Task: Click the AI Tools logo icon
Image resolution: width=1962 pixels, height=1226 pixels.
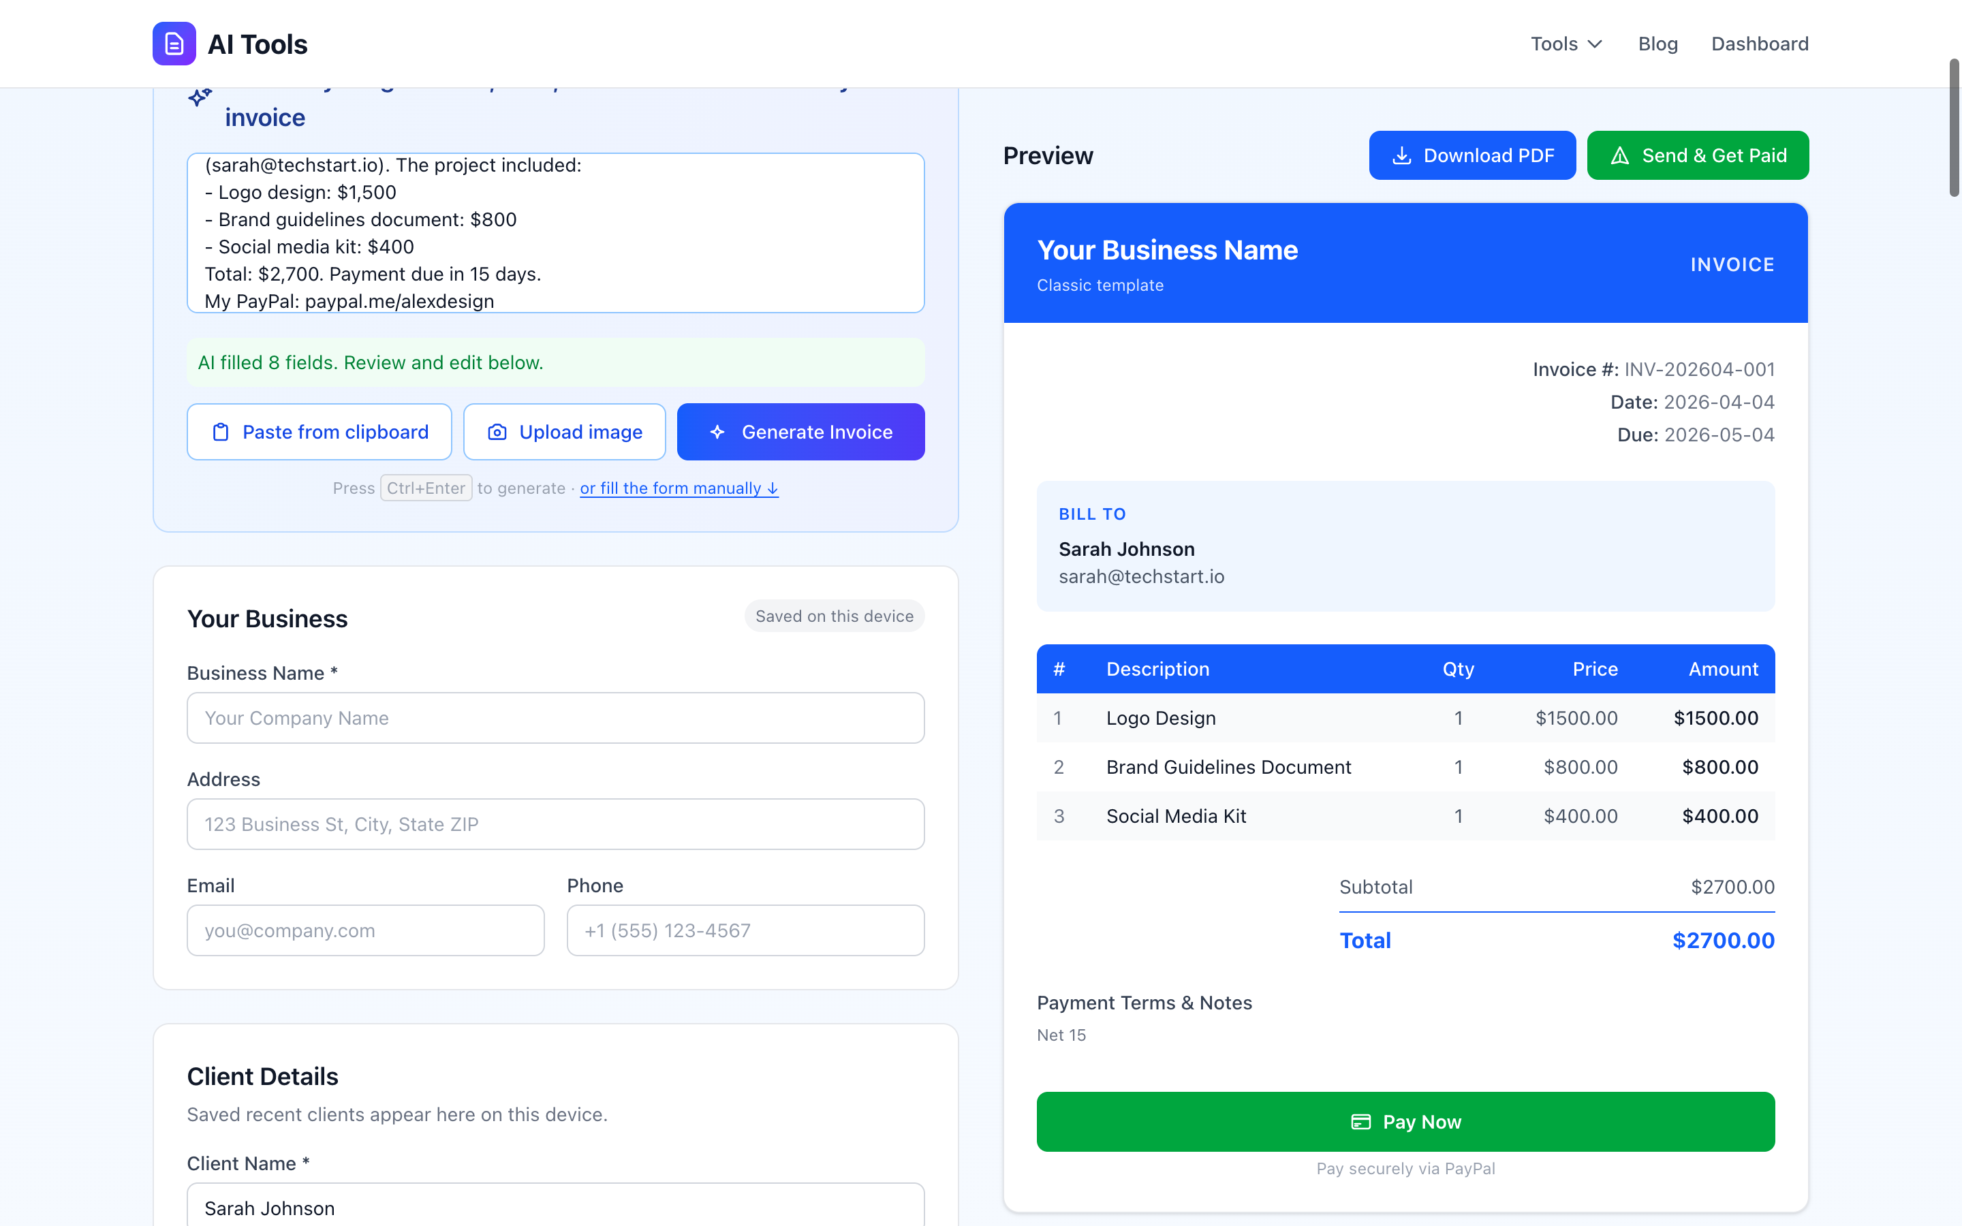Action: (x=172, y=44)
